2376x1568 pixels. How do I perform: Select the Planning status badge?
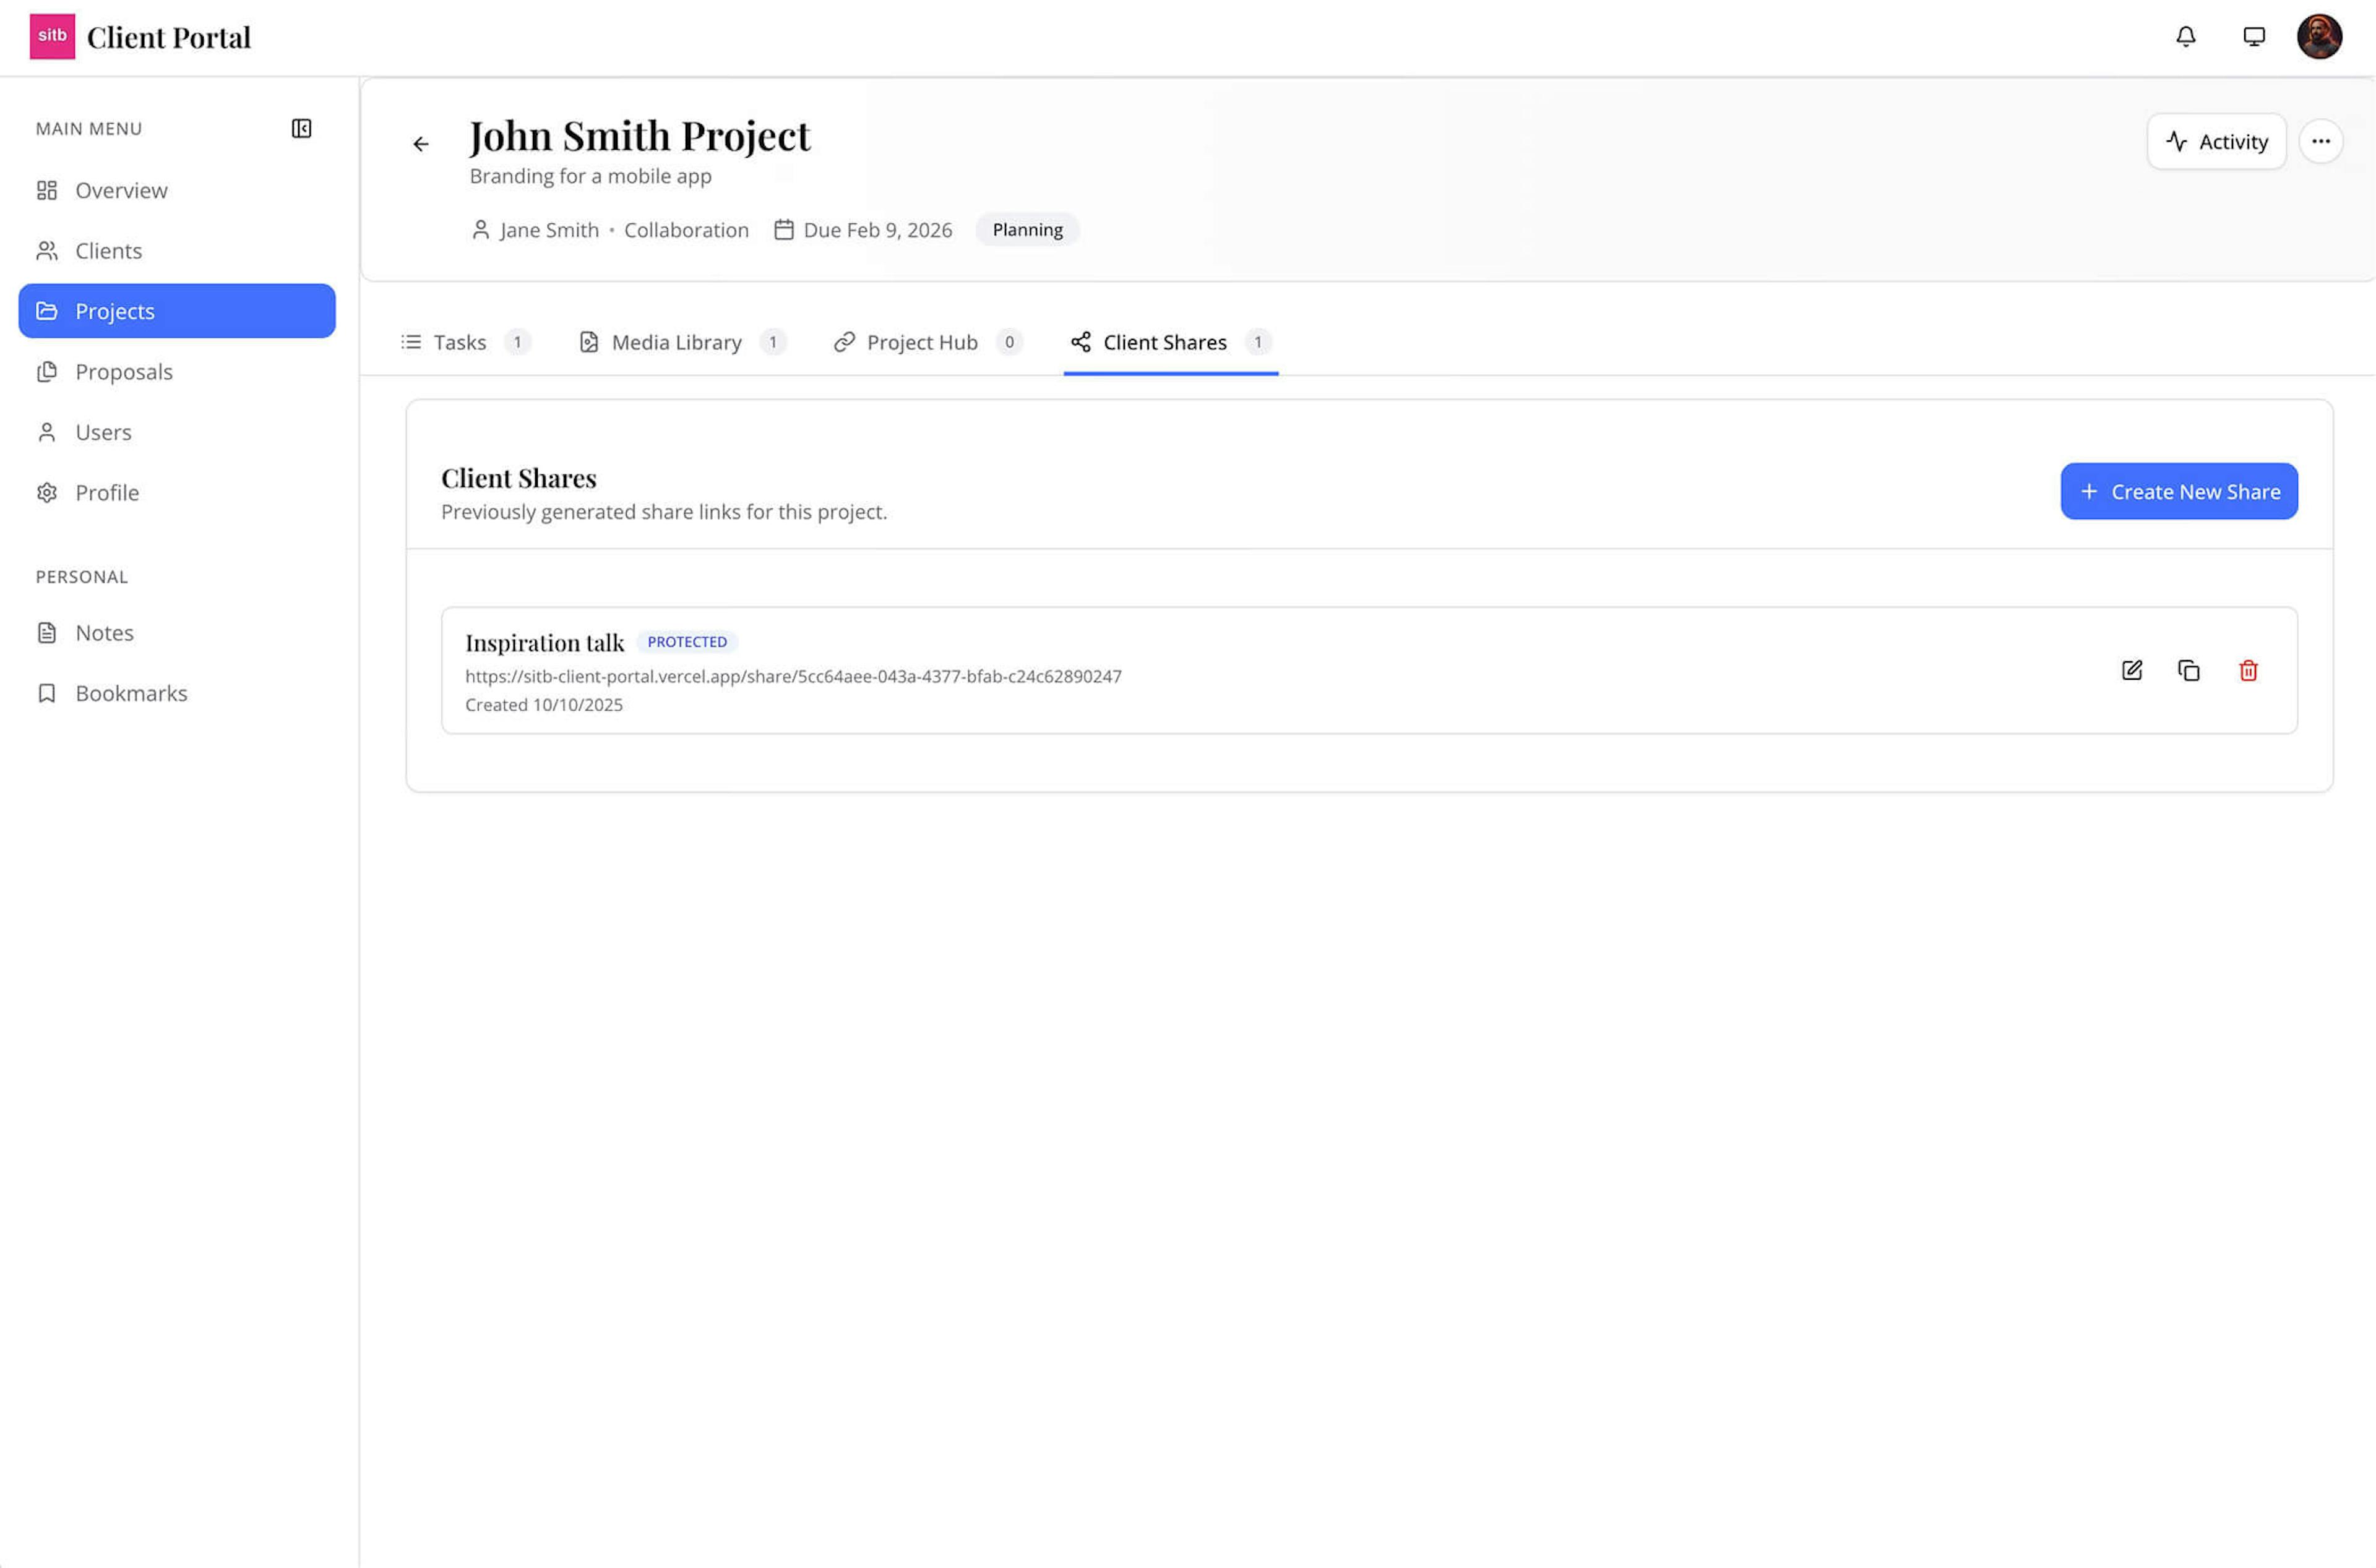pos(1027,229)
